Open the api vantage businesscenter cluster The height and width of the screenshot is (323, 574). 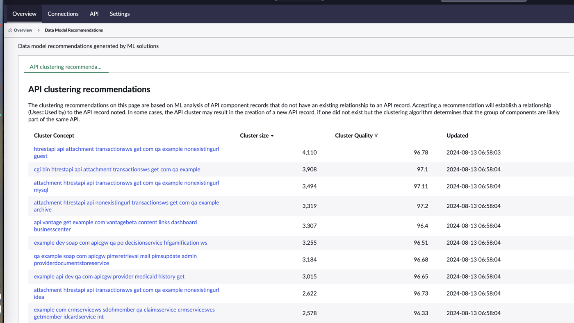(x=115, y=226)
